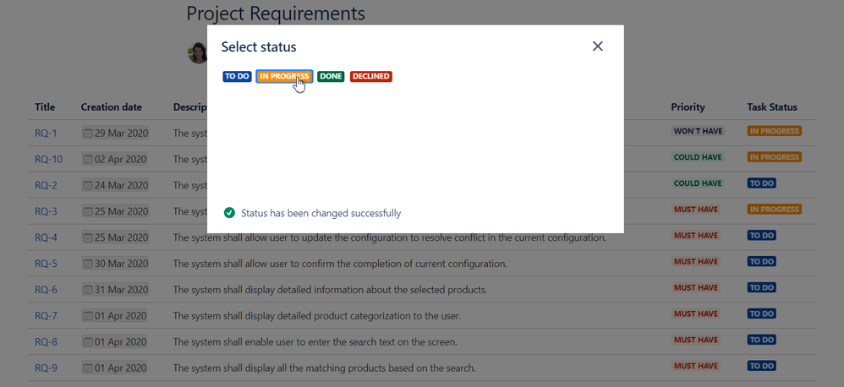Open the RQ-2 requirement link
844x387 pixels.
click(x=46, y=185)
